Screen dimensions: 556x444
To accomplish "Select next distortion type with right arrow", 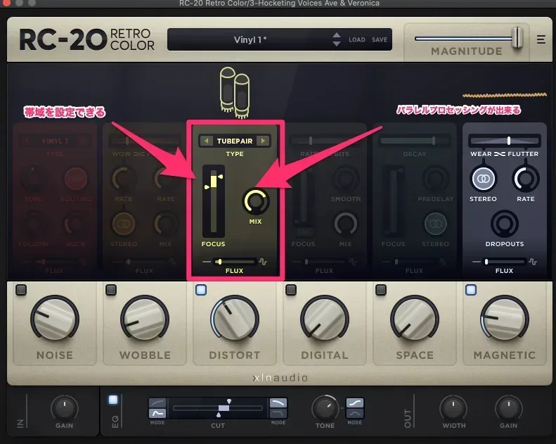I will 263,141.
